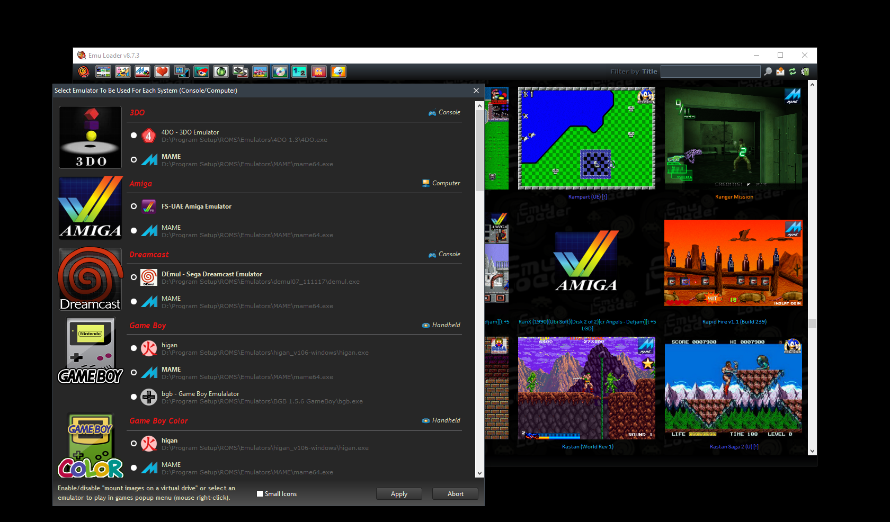The image size is (890, 522).
Task: Choose bgb Game Boy emulator radio button
Action: [134, 397]
